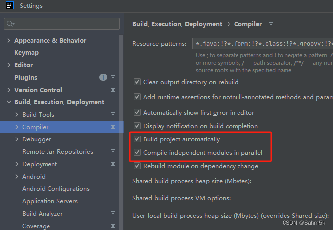Click project-level icon beside Version Control
This screenshot has height=230, width=333.
coord(113,90)
